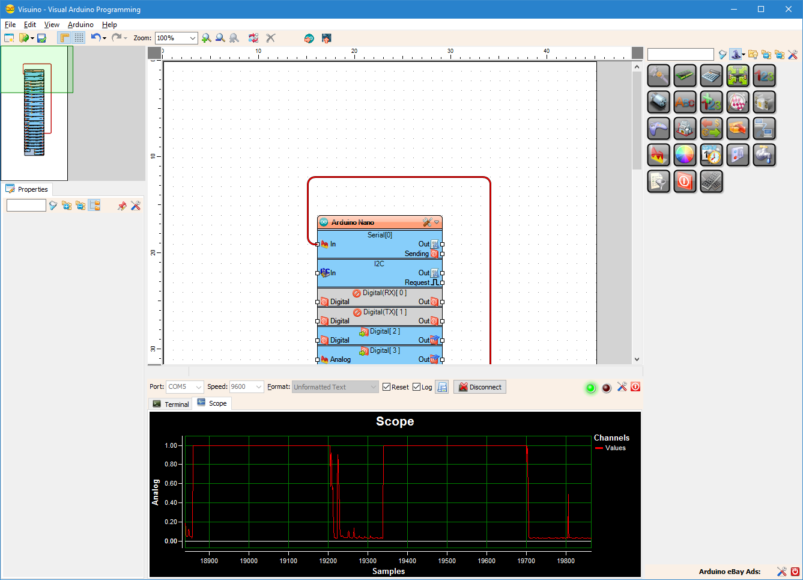Image resolution: width=803 pixels, height=580 pixels.
Task: Click the Undo button
Action: [95, 37]
